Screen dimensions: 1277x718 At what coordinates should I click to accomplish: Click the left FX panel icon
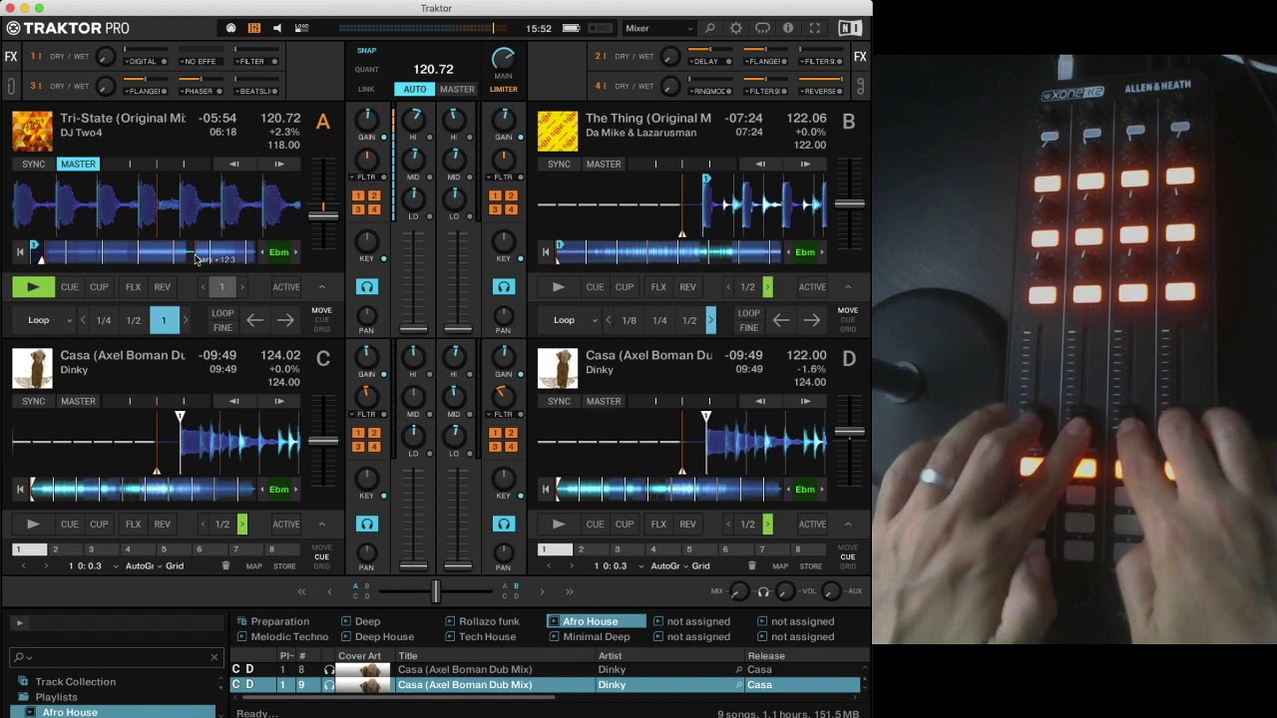click(x=11, y=57)
